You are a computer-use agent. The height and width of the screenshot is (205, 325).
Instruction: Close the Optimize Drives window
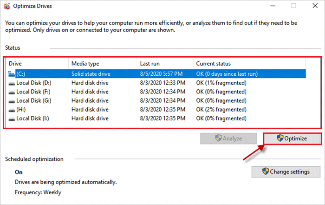tap(315, 6)
